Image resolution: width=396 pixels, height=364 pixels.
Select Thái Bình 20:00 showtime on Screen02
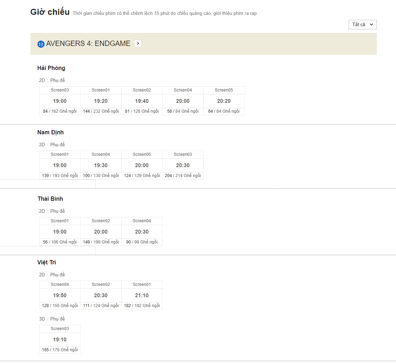(101, 232)
